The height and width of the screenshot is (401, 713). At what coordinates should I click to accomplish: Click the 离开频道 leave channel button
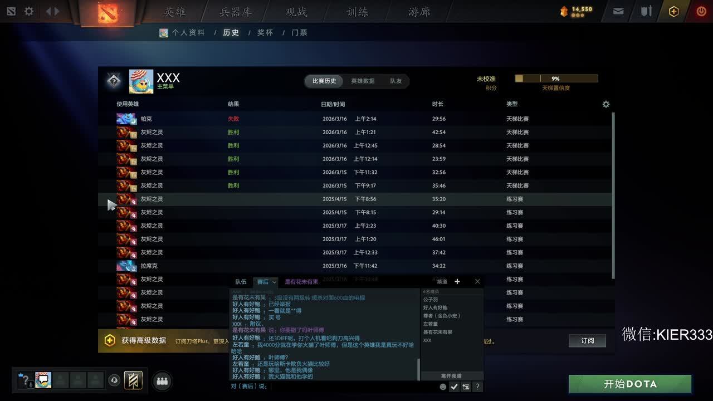[451, 376]
